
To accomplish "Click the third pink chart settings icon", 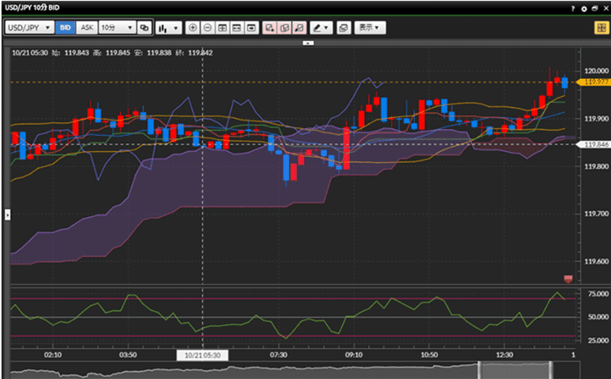I will (x=299, y=27).
